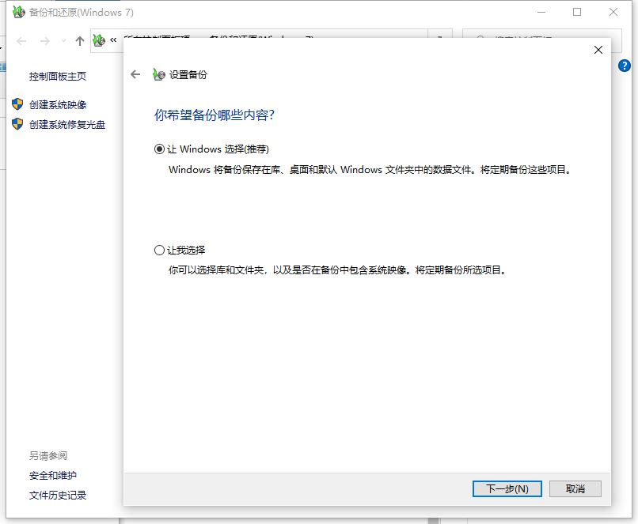Open 安全和维护 from the sidebar
The image size is (638, 524).
52,477
